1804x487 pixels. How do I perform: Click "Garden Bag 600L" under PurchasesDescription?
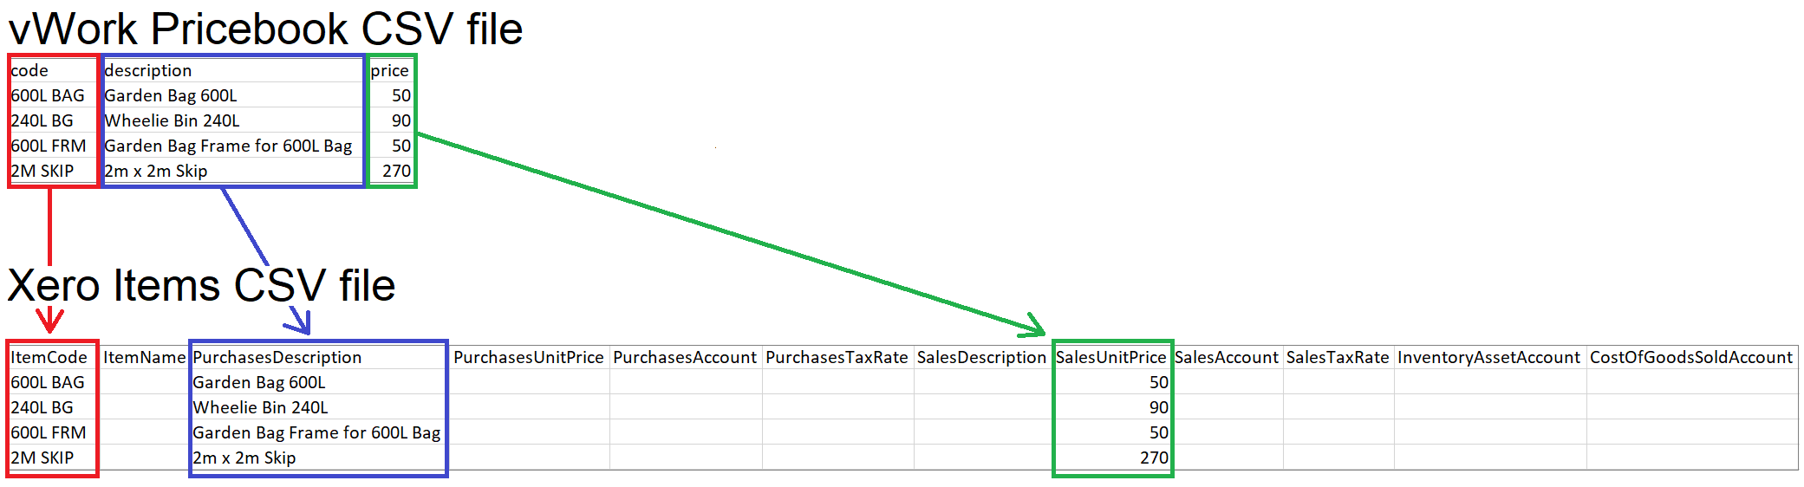[259, 382]
